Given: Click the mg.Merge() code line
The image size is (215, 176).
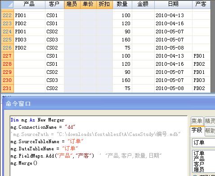Looking at the screenshot, I should (24, 163).
